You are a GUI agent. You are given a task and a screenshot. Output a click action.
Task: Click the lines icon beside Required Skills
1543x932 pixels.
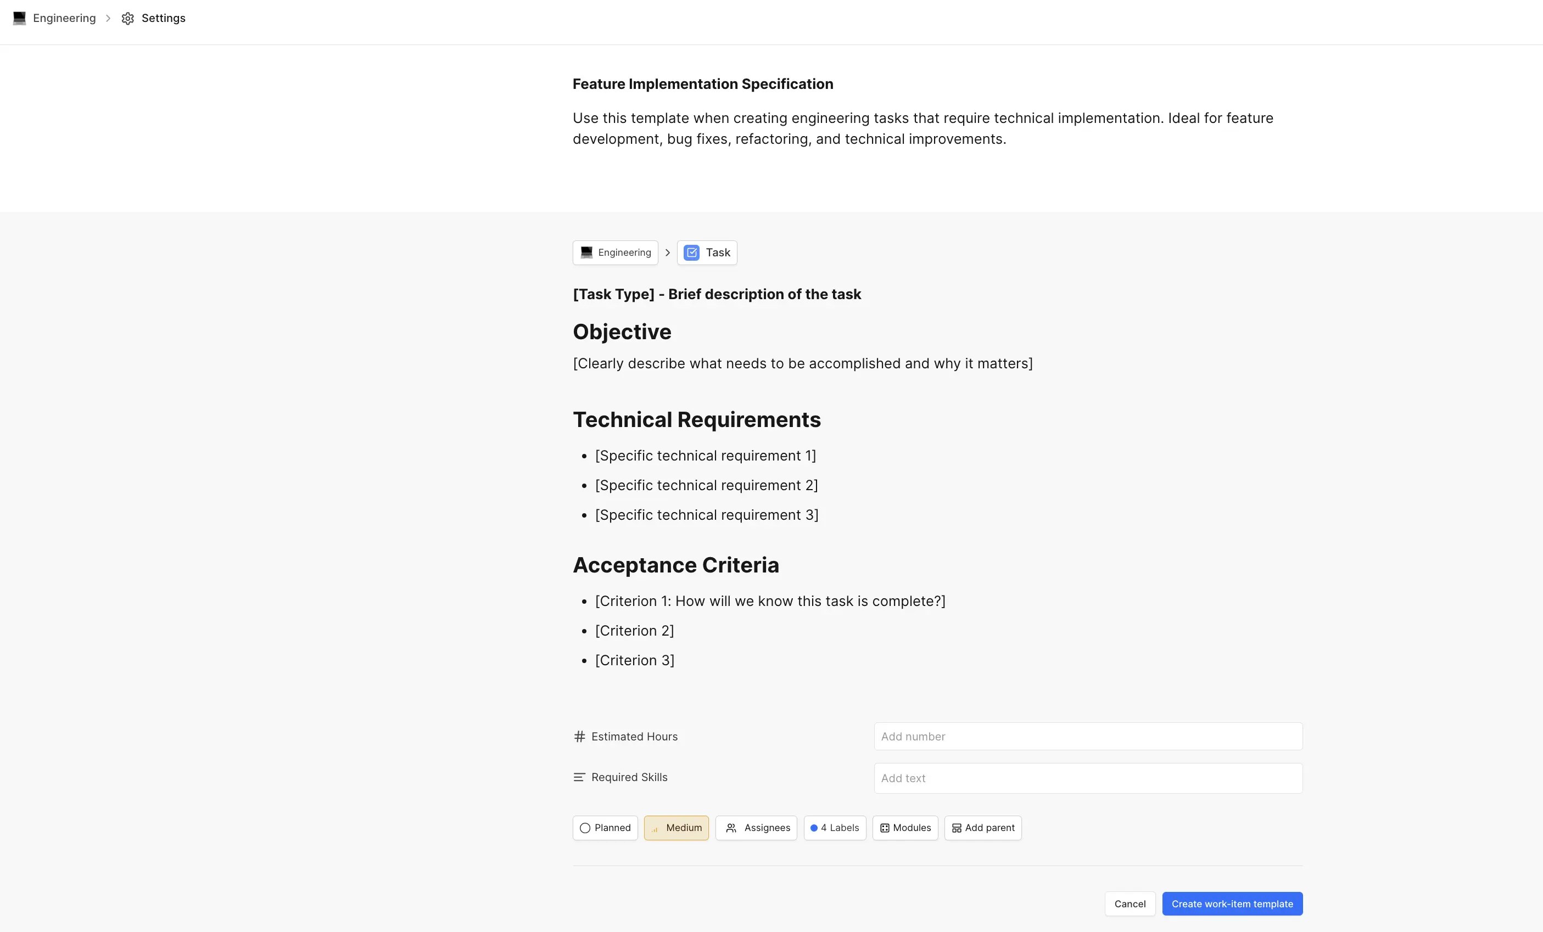[579, 777]
